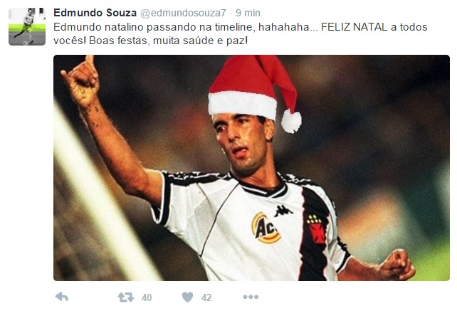View the 42 likes count
Viewport: 457px width, 311px height.
206,297
